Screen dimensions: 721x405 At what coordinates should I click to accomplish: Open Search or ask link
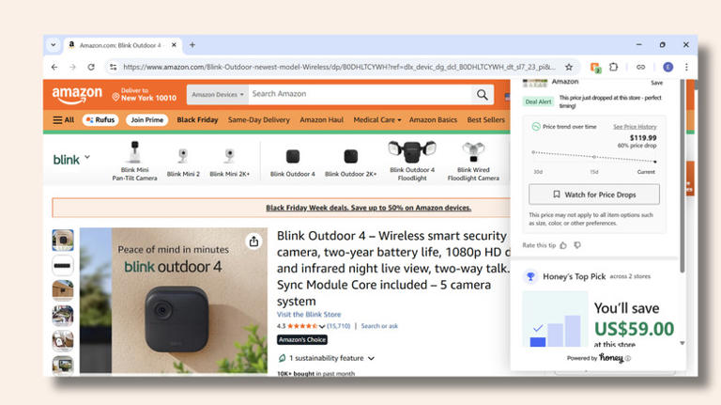point(379,326)
